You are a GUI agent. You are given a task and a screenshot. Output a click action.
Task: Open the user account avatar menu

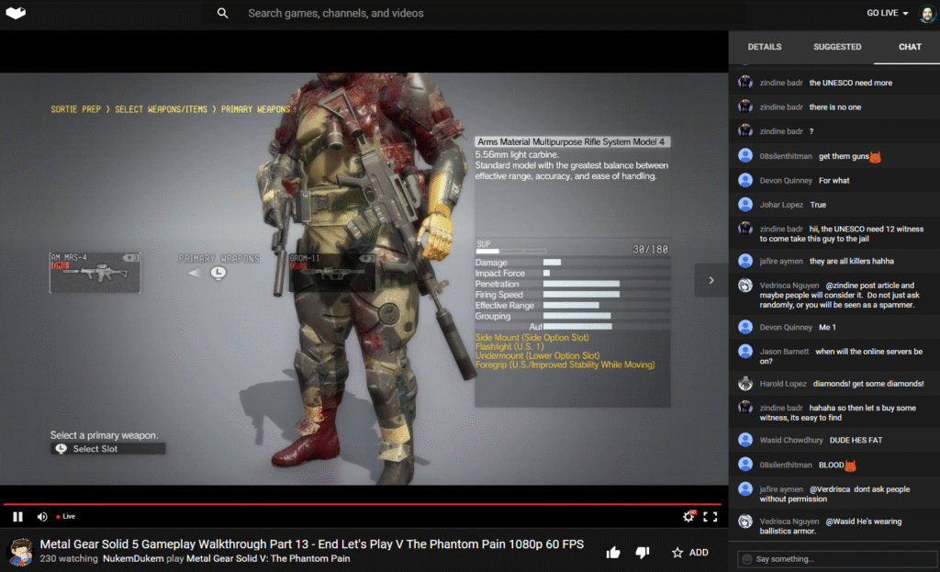pos(927,13)
